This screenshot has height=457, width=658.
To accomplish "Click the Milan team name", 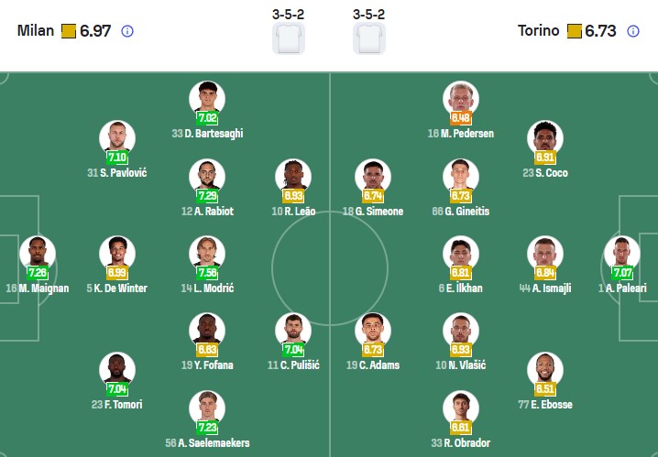I will (35, 31).
